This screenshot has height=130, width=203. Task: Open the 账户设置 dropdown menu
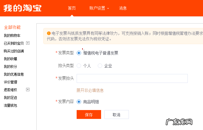tap(99, 8)
